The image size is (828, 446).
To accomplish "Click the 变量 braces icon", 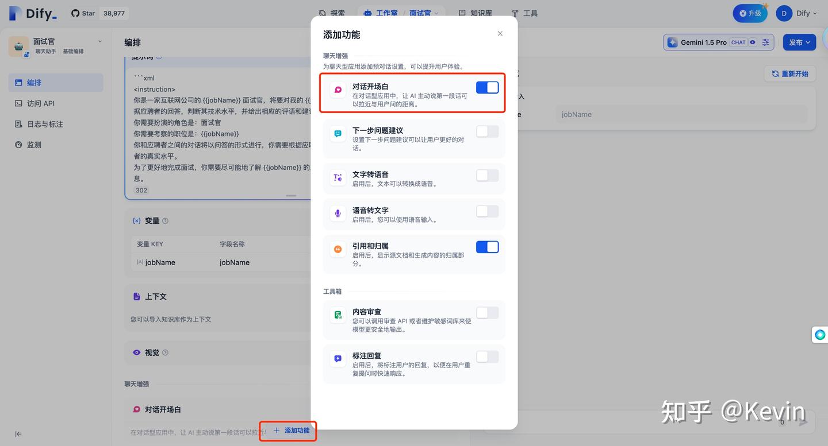I will coord(137,220).
